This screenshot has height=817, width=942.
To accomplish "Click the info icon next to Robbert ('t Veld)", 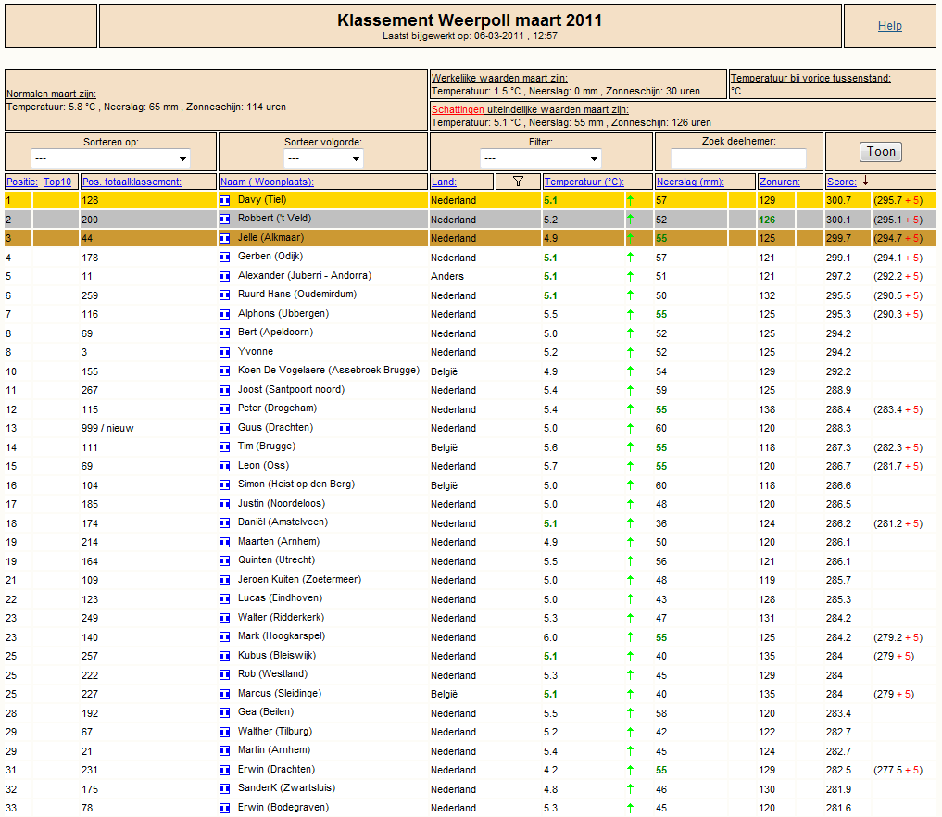I will pyautogui.click(x=225, y=220).
